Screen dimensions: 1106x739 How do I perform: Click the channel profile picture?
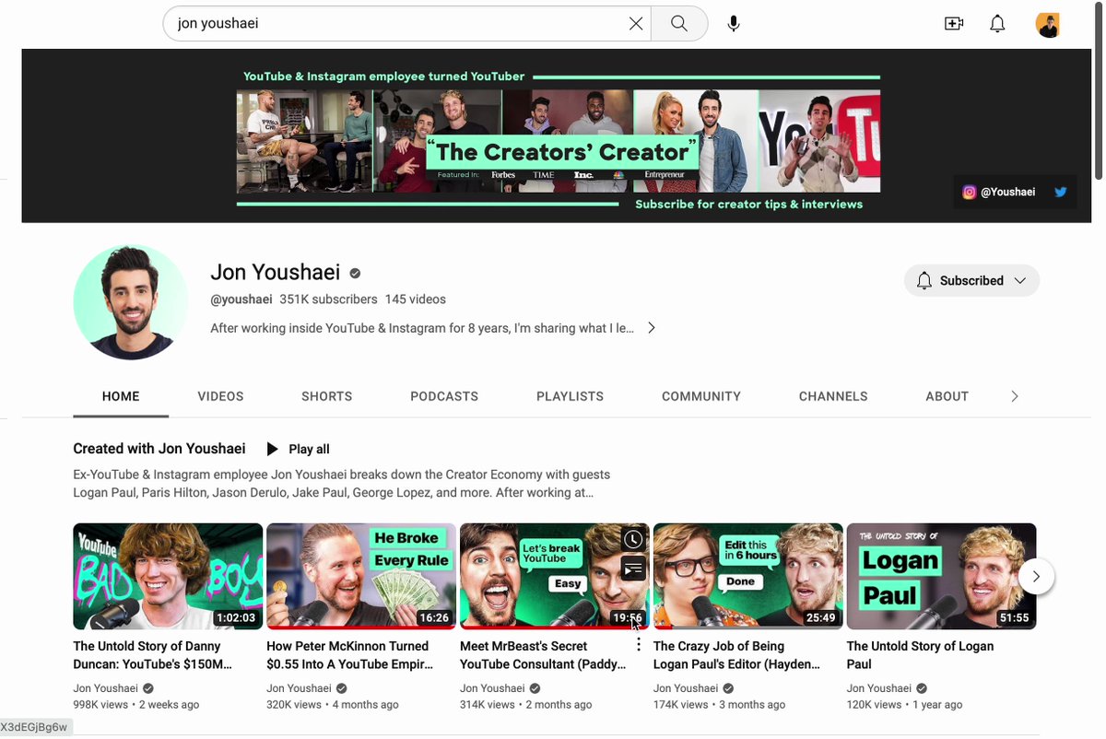[x=130, y=301]
